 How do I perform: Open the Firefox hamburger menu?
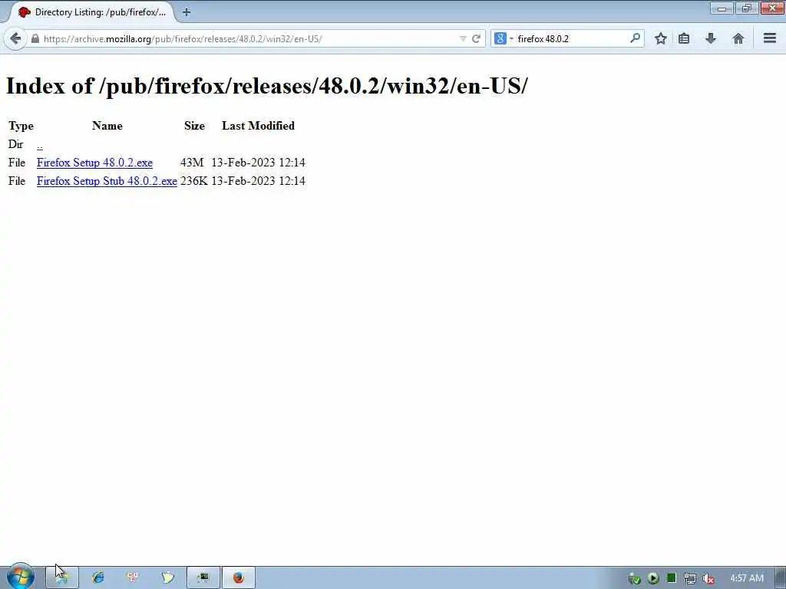(770, 38)
